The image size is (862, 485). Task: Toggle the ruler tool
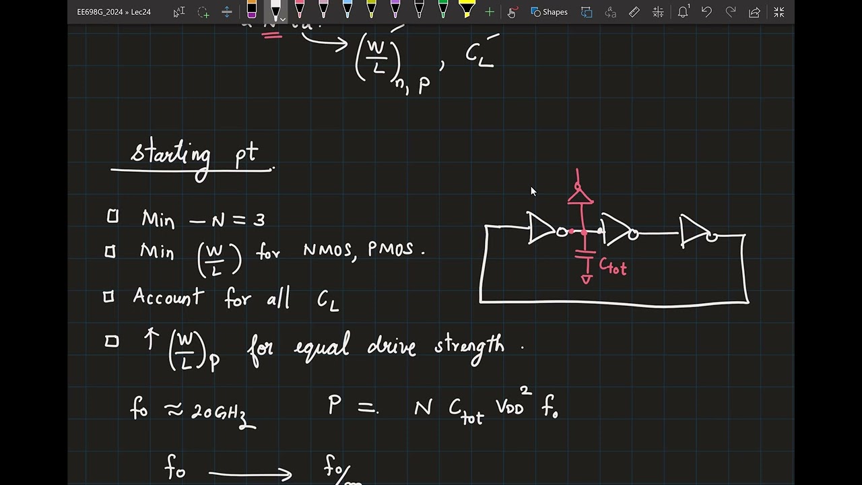(634, 12)
